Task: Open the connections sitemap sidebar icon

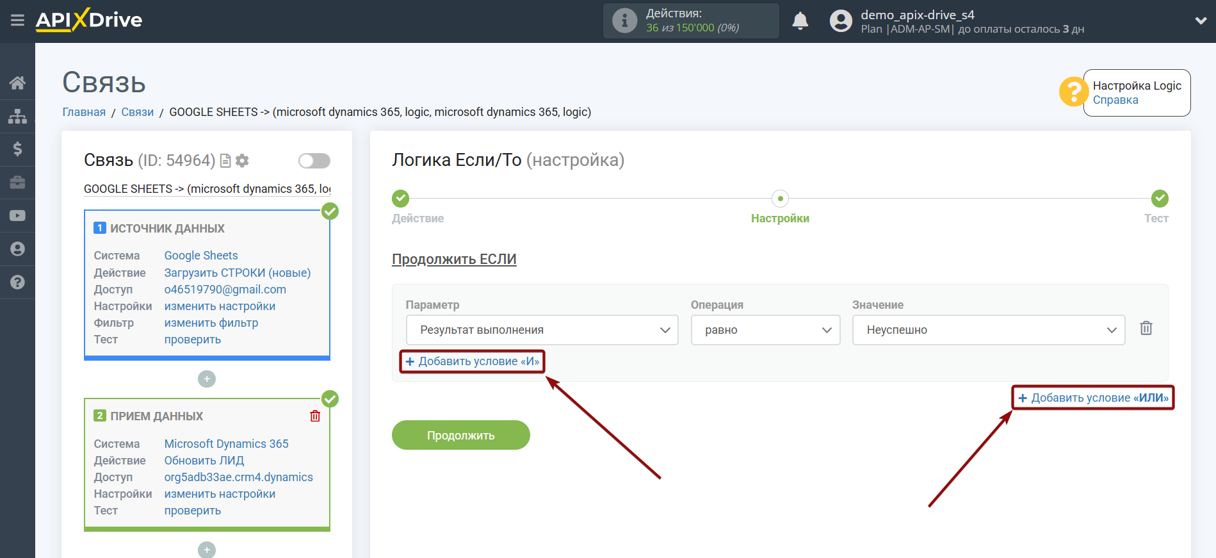Action: 17,116
